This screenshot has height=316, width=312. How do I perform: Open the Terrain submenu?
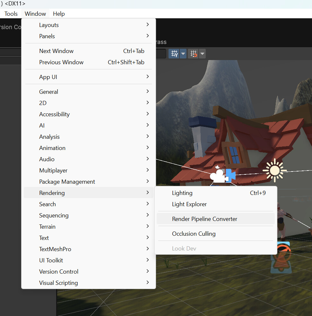click(x=89, y=227)
